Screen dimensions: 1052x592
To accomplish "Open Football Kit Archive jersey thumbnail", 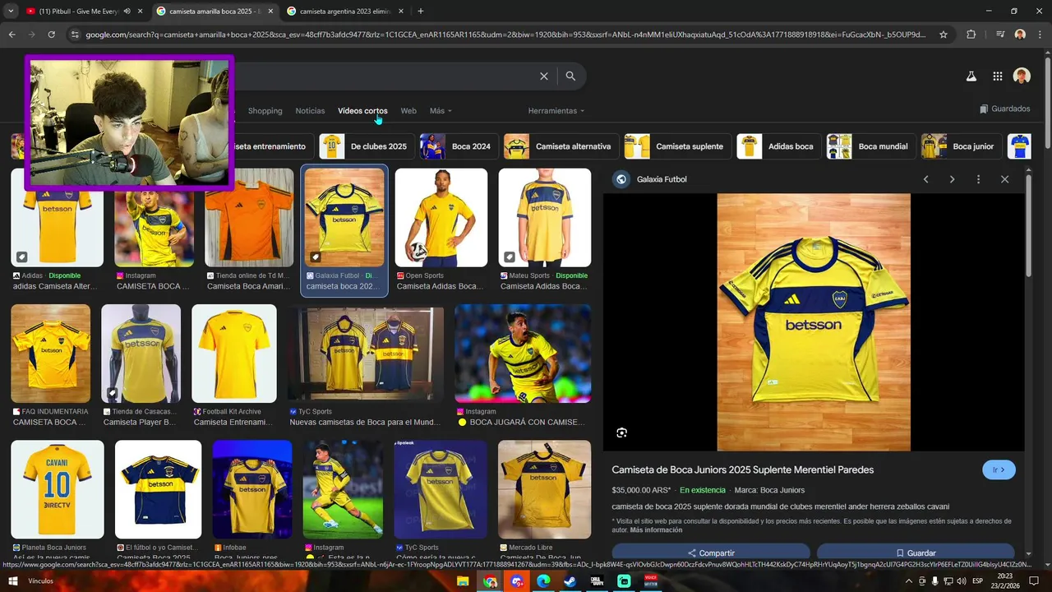I will pos(234,354).
